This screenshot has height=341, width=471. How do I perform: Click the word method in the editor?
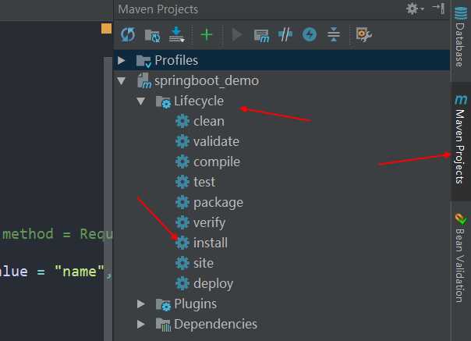(x=28, y=234)
